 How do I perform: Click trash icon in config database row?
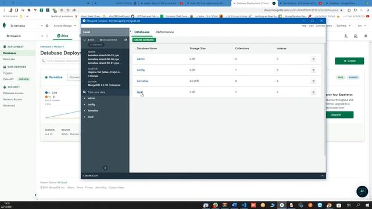[x=313, y=70]
